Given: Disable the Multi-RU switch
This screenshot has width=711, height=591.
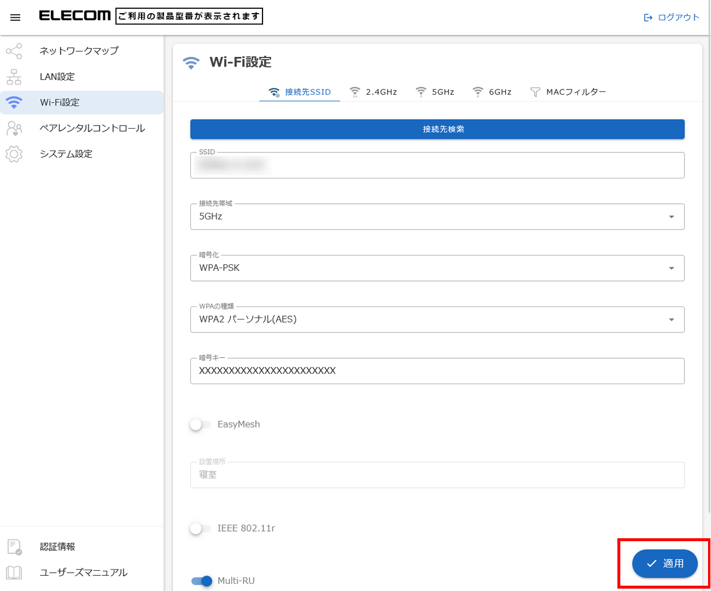Looking at the screenshot, I should (201, 581).
